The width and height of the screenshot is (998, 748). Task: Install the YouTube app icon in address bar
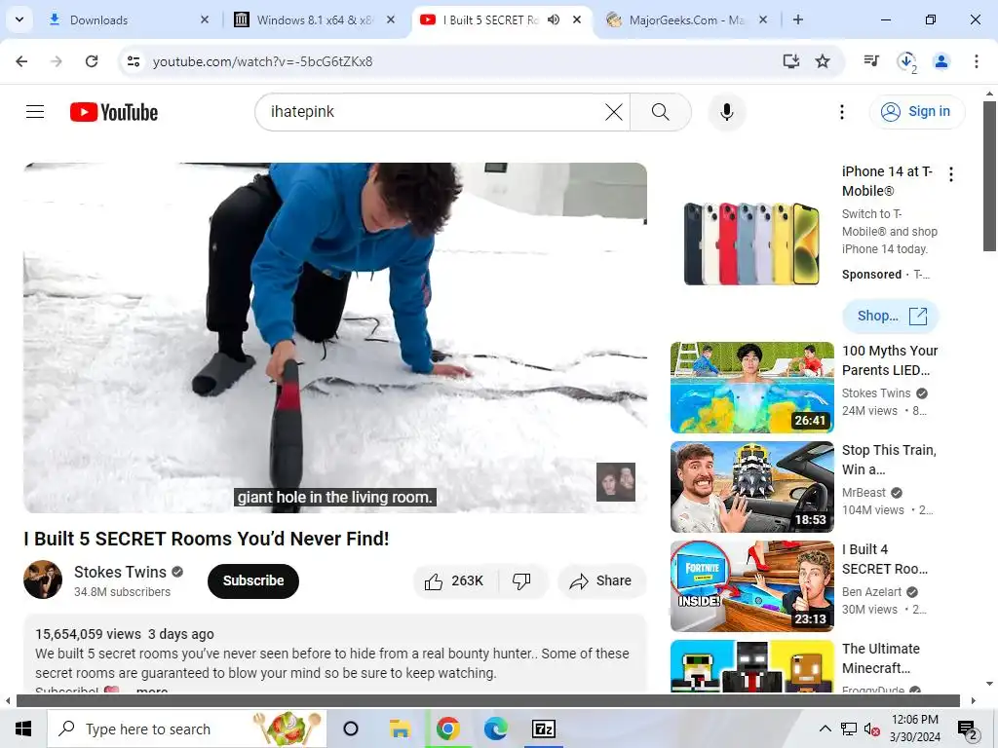791,61
